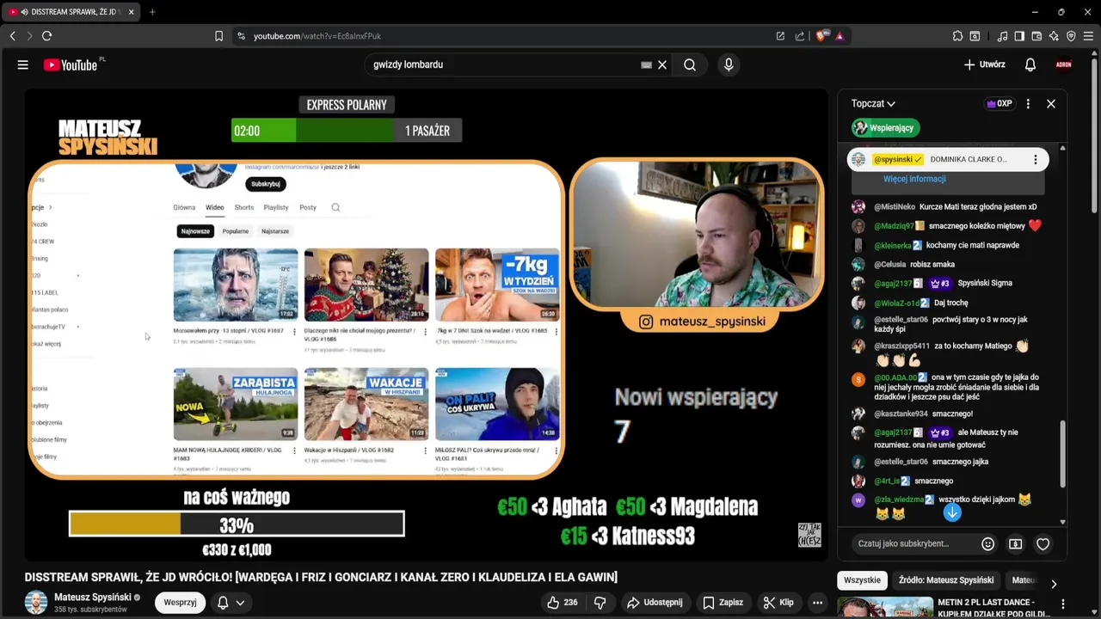Open more video actions ellipsis
This screenshot has height=619, width=1101.
tap(818, 603)
